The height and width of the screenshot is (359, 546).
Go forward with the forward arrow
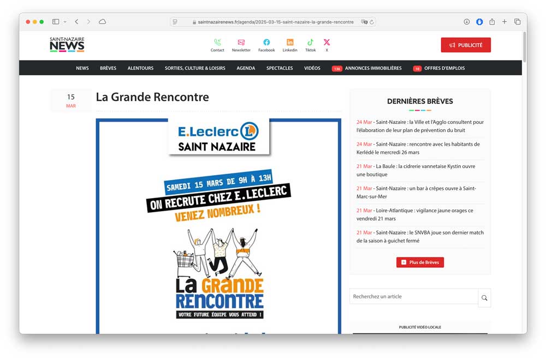coord(88,22)
